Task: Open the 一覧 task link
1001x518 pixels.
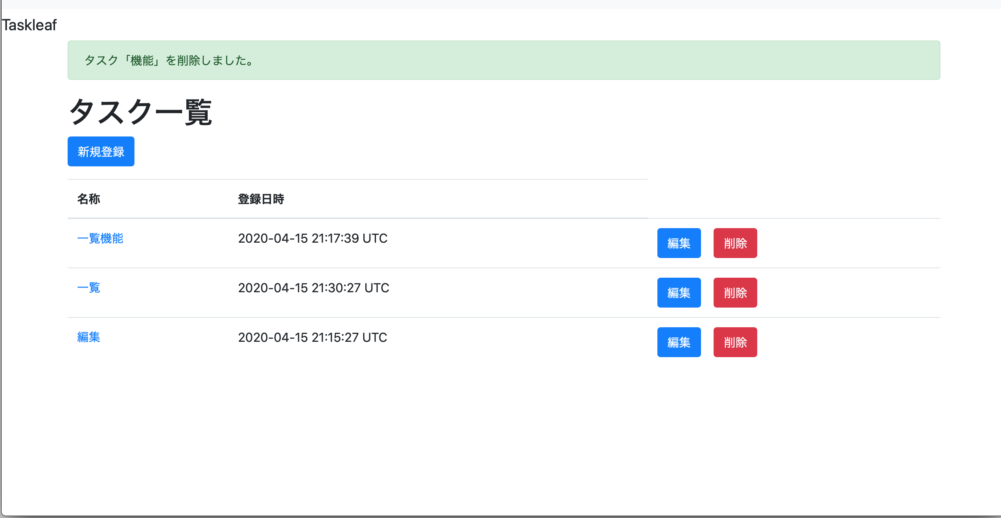Action: (89, 288)
